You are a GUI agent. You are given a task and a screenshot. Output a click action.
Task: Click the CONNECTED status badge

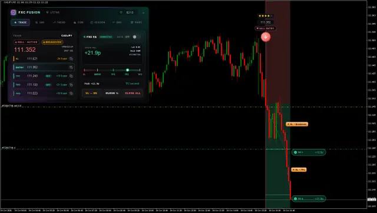click(106, 36)
